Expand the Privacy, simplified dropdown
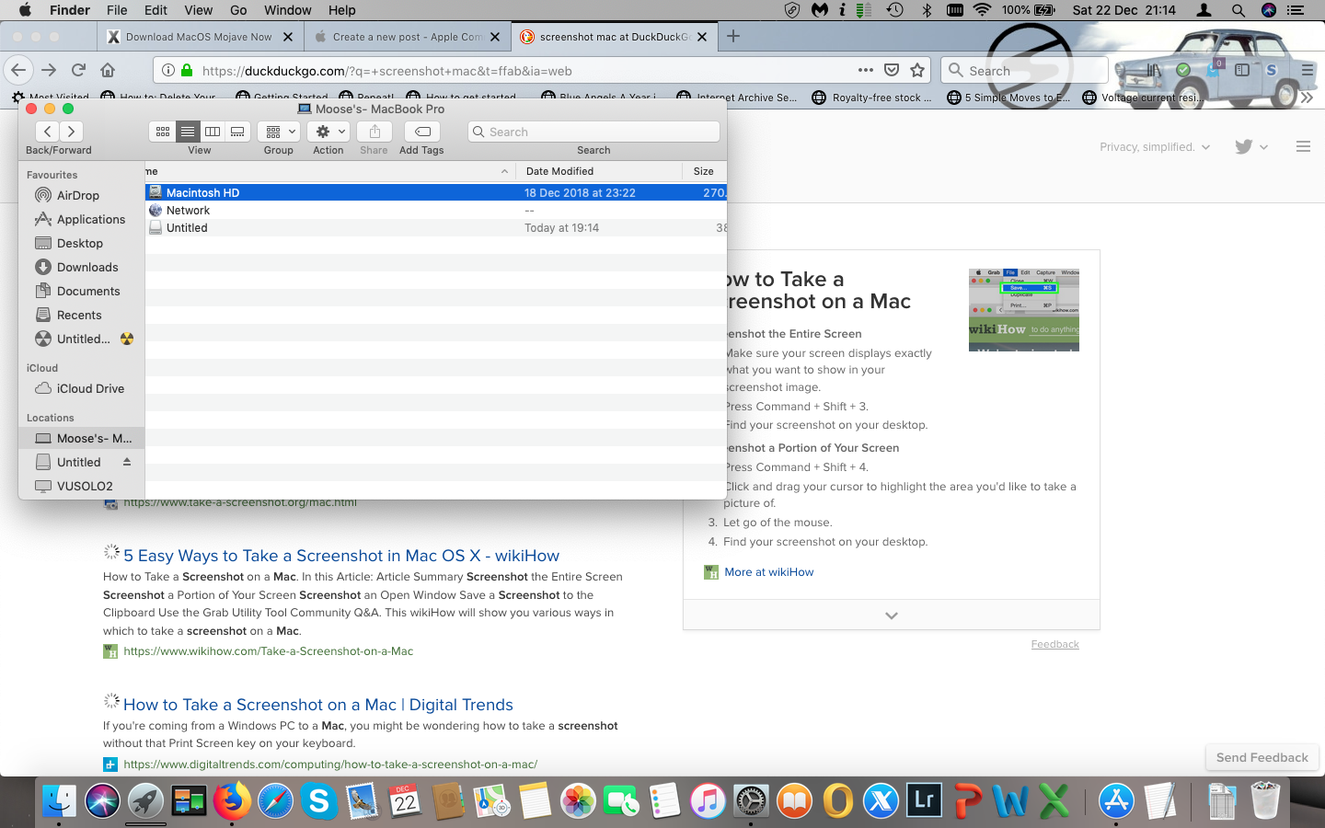Screen dimensions: 1325x828 (1155, 146)
